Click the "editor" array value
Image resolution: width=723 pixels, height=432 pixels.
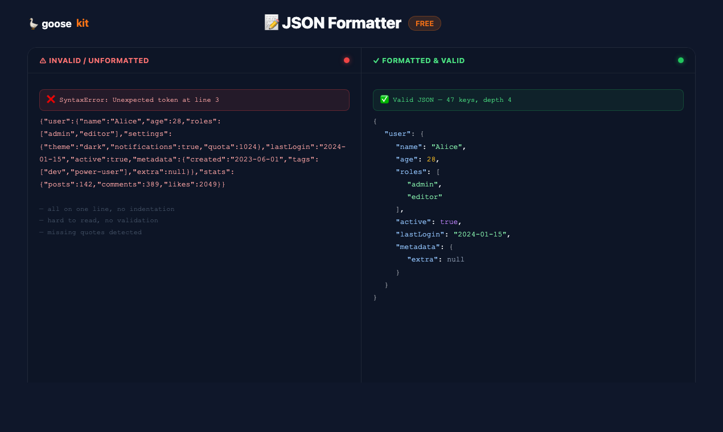pos(425,197)
